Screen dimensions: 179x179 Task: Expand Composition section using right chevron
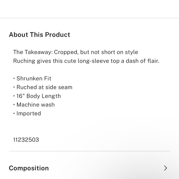pos(165,168)
